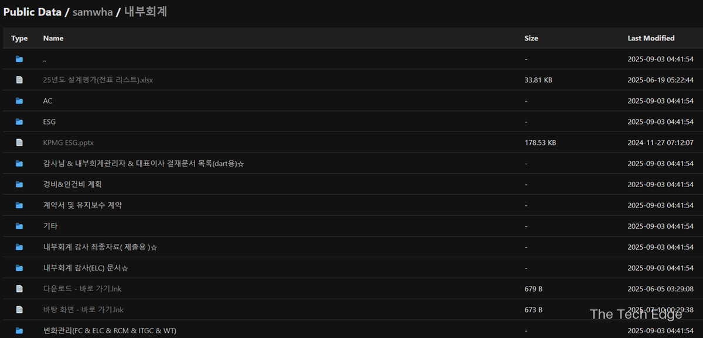The image size is (703, 338).
Task: Click file icon for 25년도 설계평가 xlsx
Action: 19,80
